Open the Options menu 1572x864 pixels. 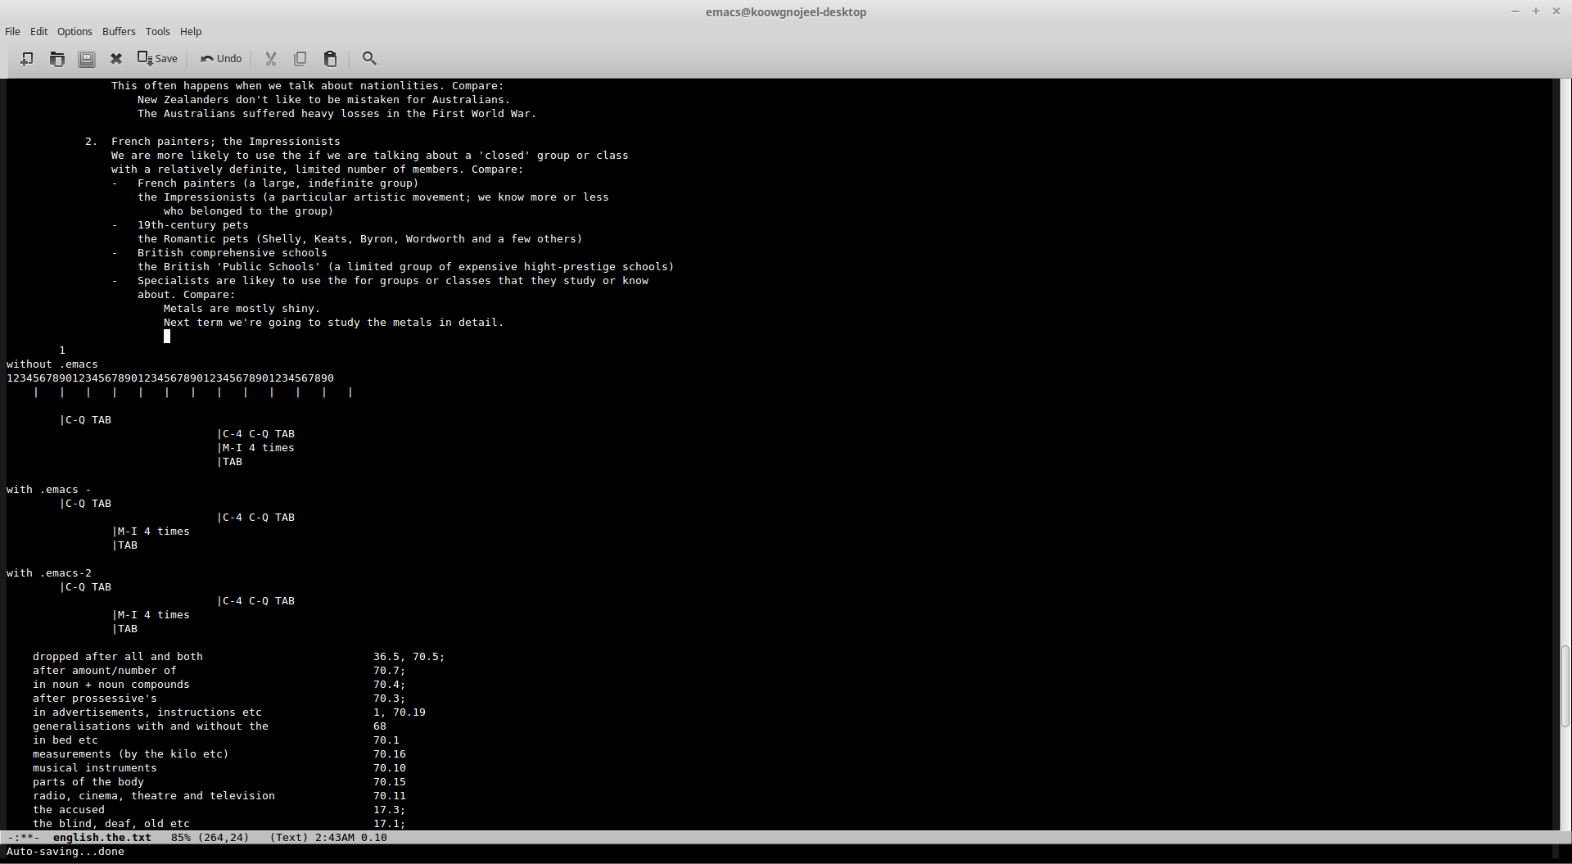click(x=75, y=31)
